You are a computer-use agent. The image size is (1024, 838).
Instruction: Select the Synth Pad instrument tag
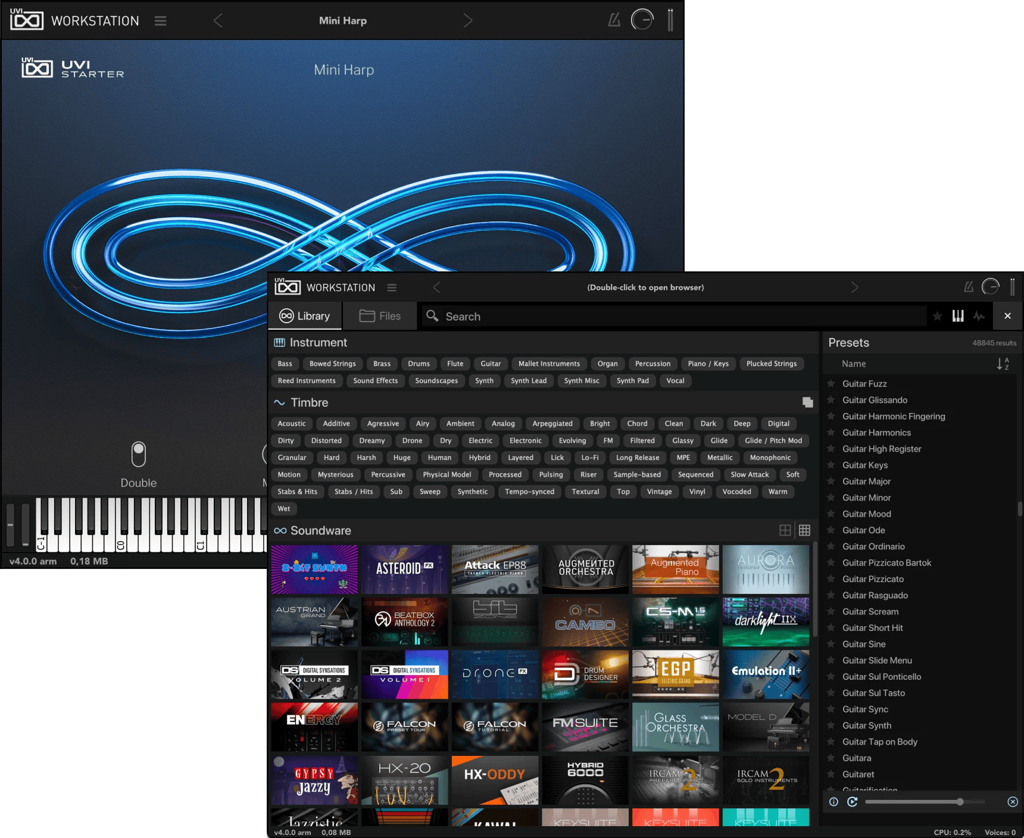click(x=632, y=381)
